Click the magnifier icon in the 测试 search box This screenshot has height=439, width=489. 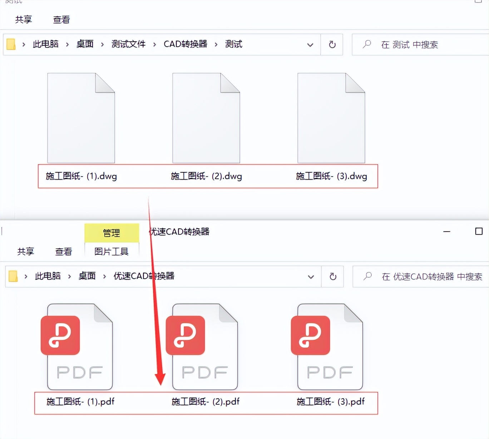point(367,44)
